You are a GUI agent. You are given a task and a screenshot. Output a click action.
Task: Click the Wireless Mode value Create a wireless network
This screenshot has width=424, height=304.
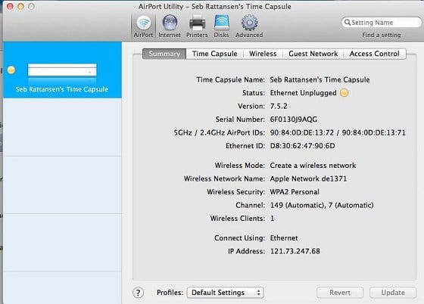click(313, 166)
